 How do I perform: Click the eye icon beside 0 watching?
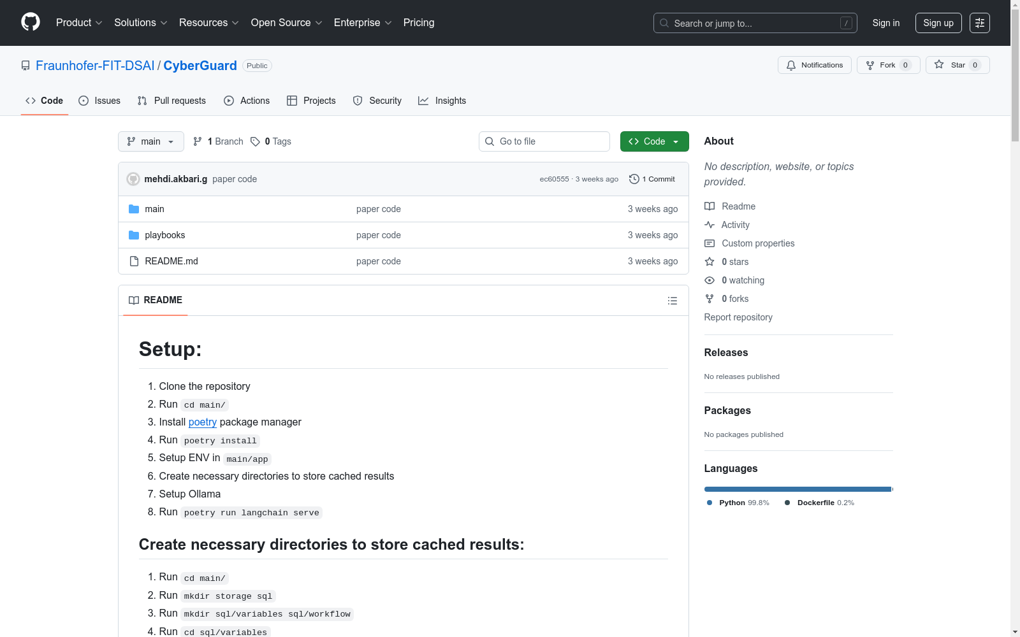click(x=710, y=280)
